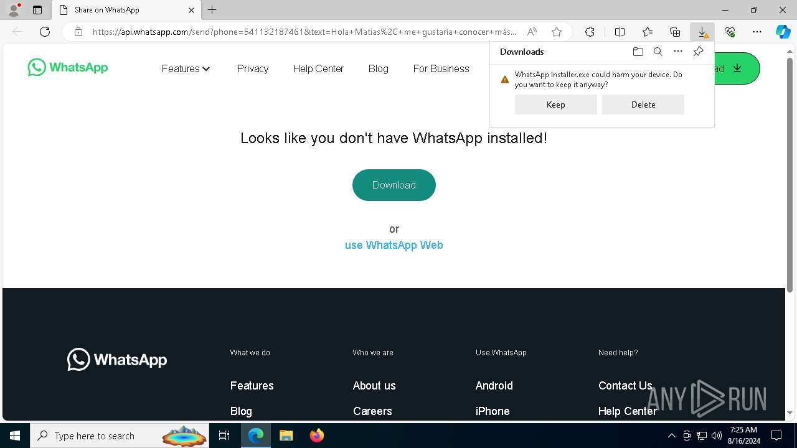Viewport: 797px width, 448px height.
Task: Click the Downloads toolbar icon
Action: point(702,32)
